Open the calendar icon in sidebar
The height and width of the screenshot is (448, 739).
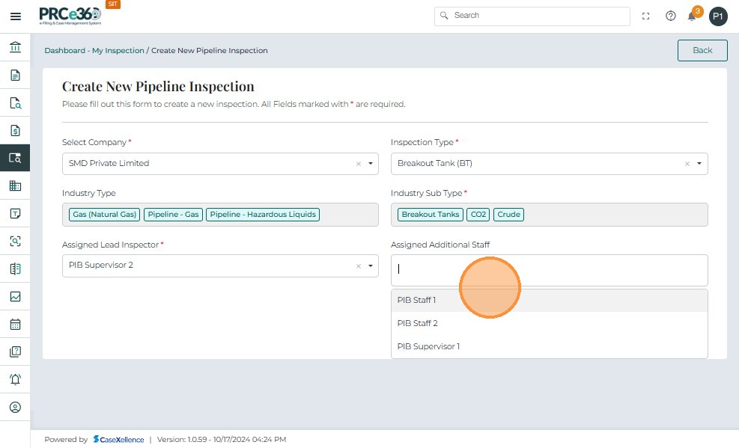point(15,325)
